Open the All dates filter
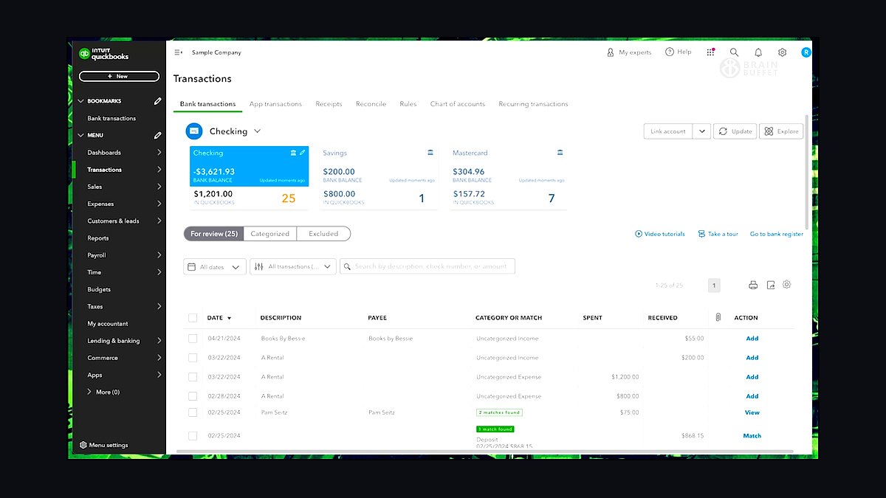Screen dimensions: 886x498 click(x=215, y=267)
